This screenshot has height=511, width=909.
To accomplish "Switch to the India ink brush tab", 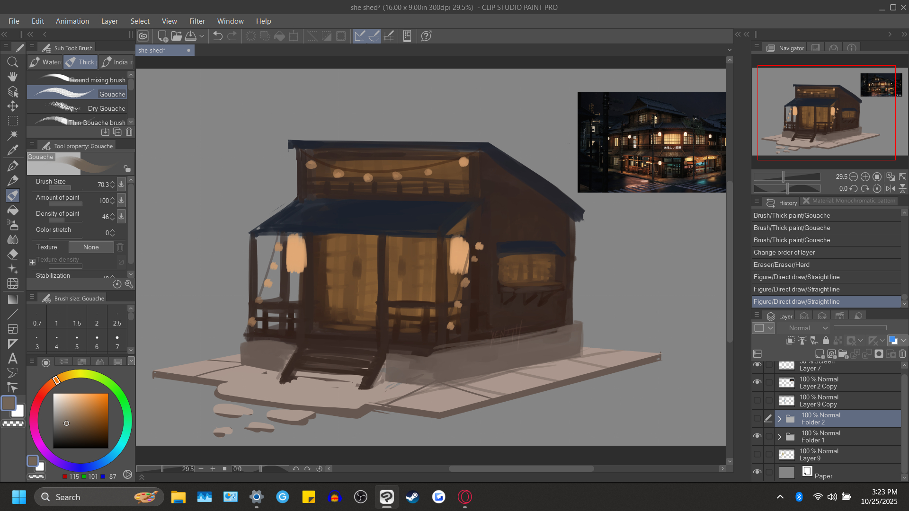I will 117,62.
